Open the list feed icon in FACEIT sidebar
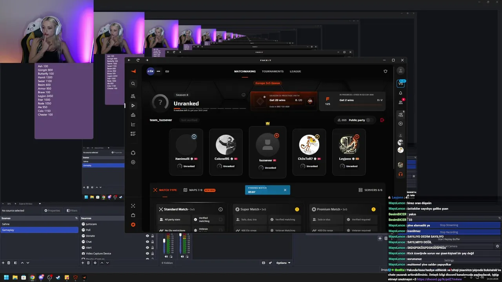Viewport: 502px width, 282px height. point(133,134)
